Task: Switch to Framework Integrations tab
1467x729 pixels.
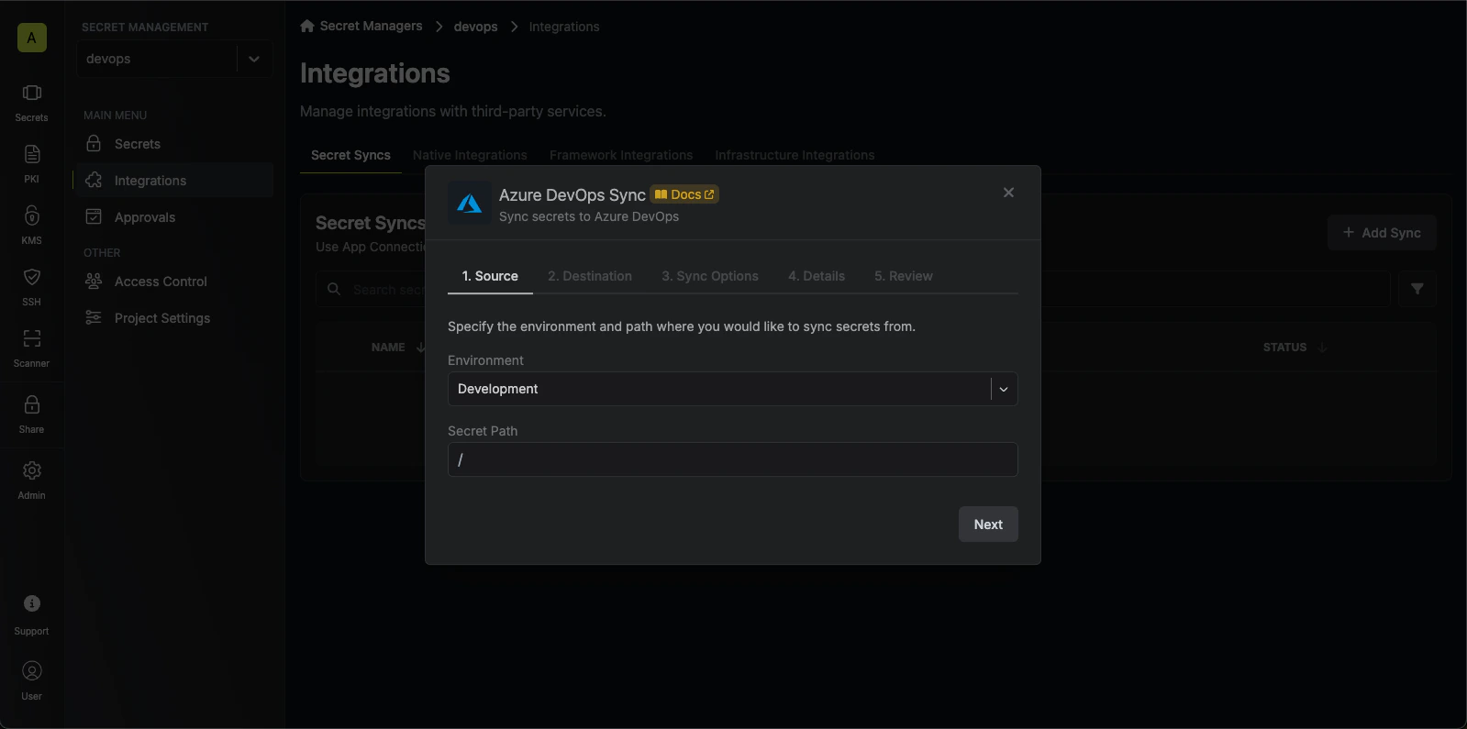Action: pos(621,155)
